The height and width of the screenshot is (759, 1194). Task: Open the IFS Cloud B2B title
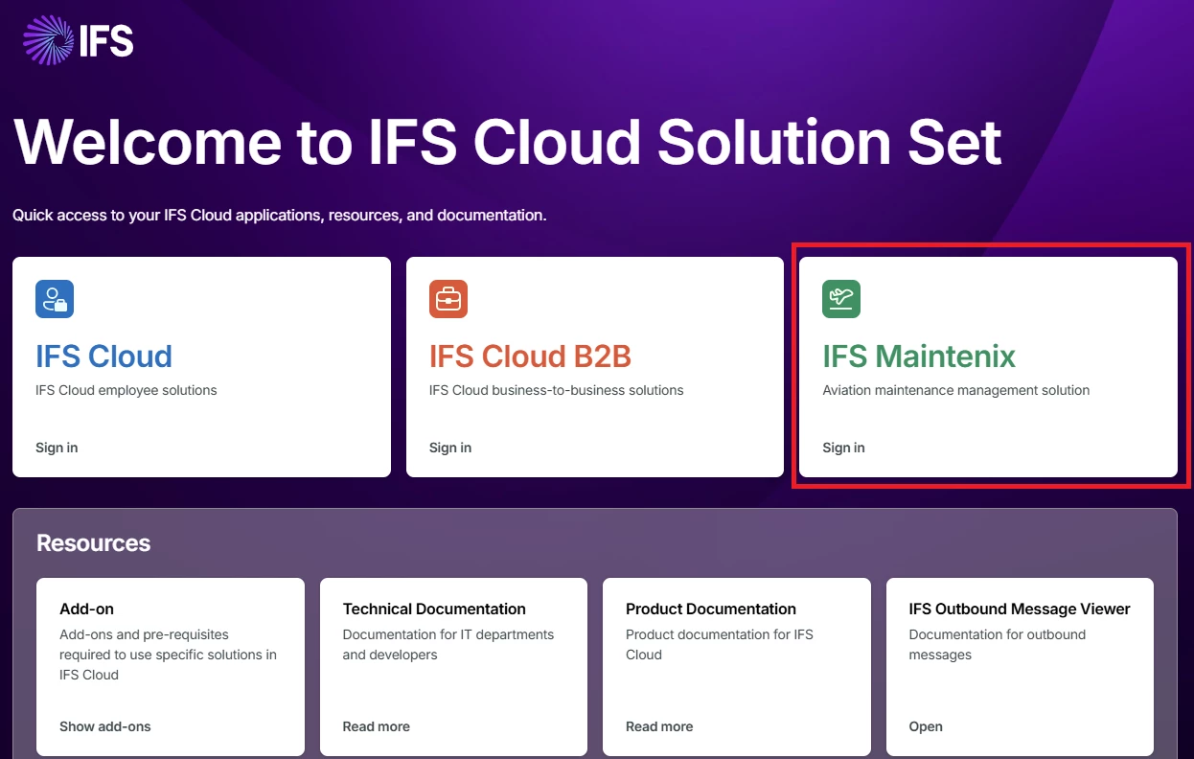click(x=530, y=356)
